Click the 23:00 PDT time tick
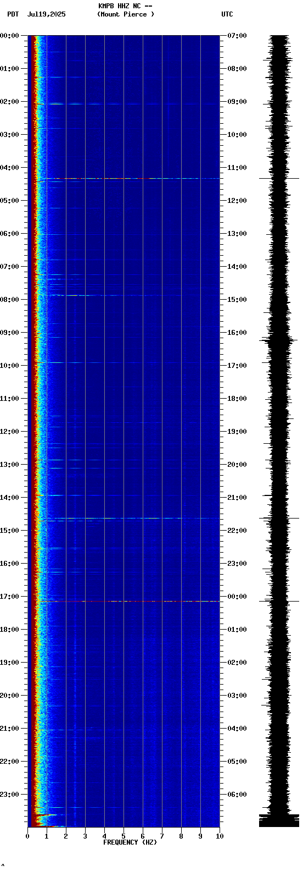This screenshot has height=871, width=303. click(x=9, y=795)
